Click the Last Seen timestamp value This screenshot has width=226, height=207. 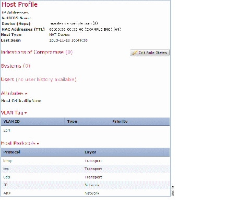pos(68,41)
